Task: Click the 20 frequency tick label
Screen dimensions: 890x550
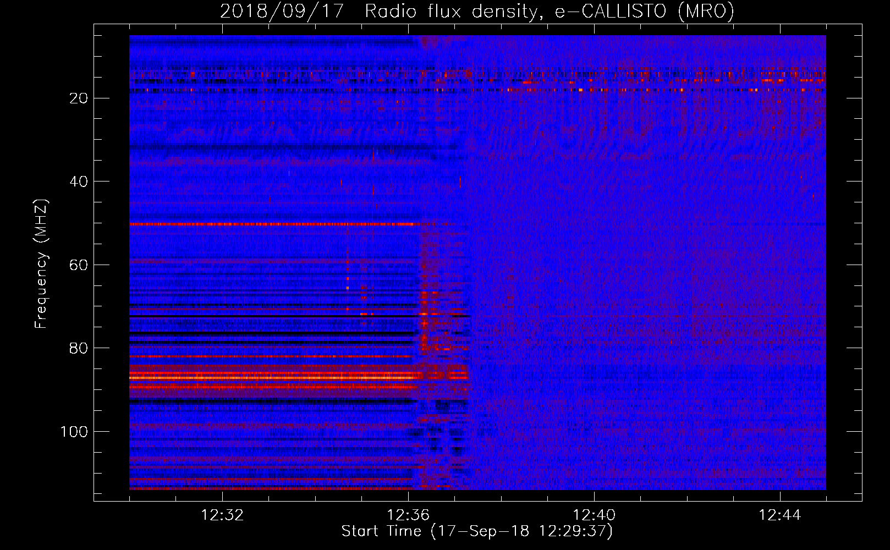Action: pos(79,98)
